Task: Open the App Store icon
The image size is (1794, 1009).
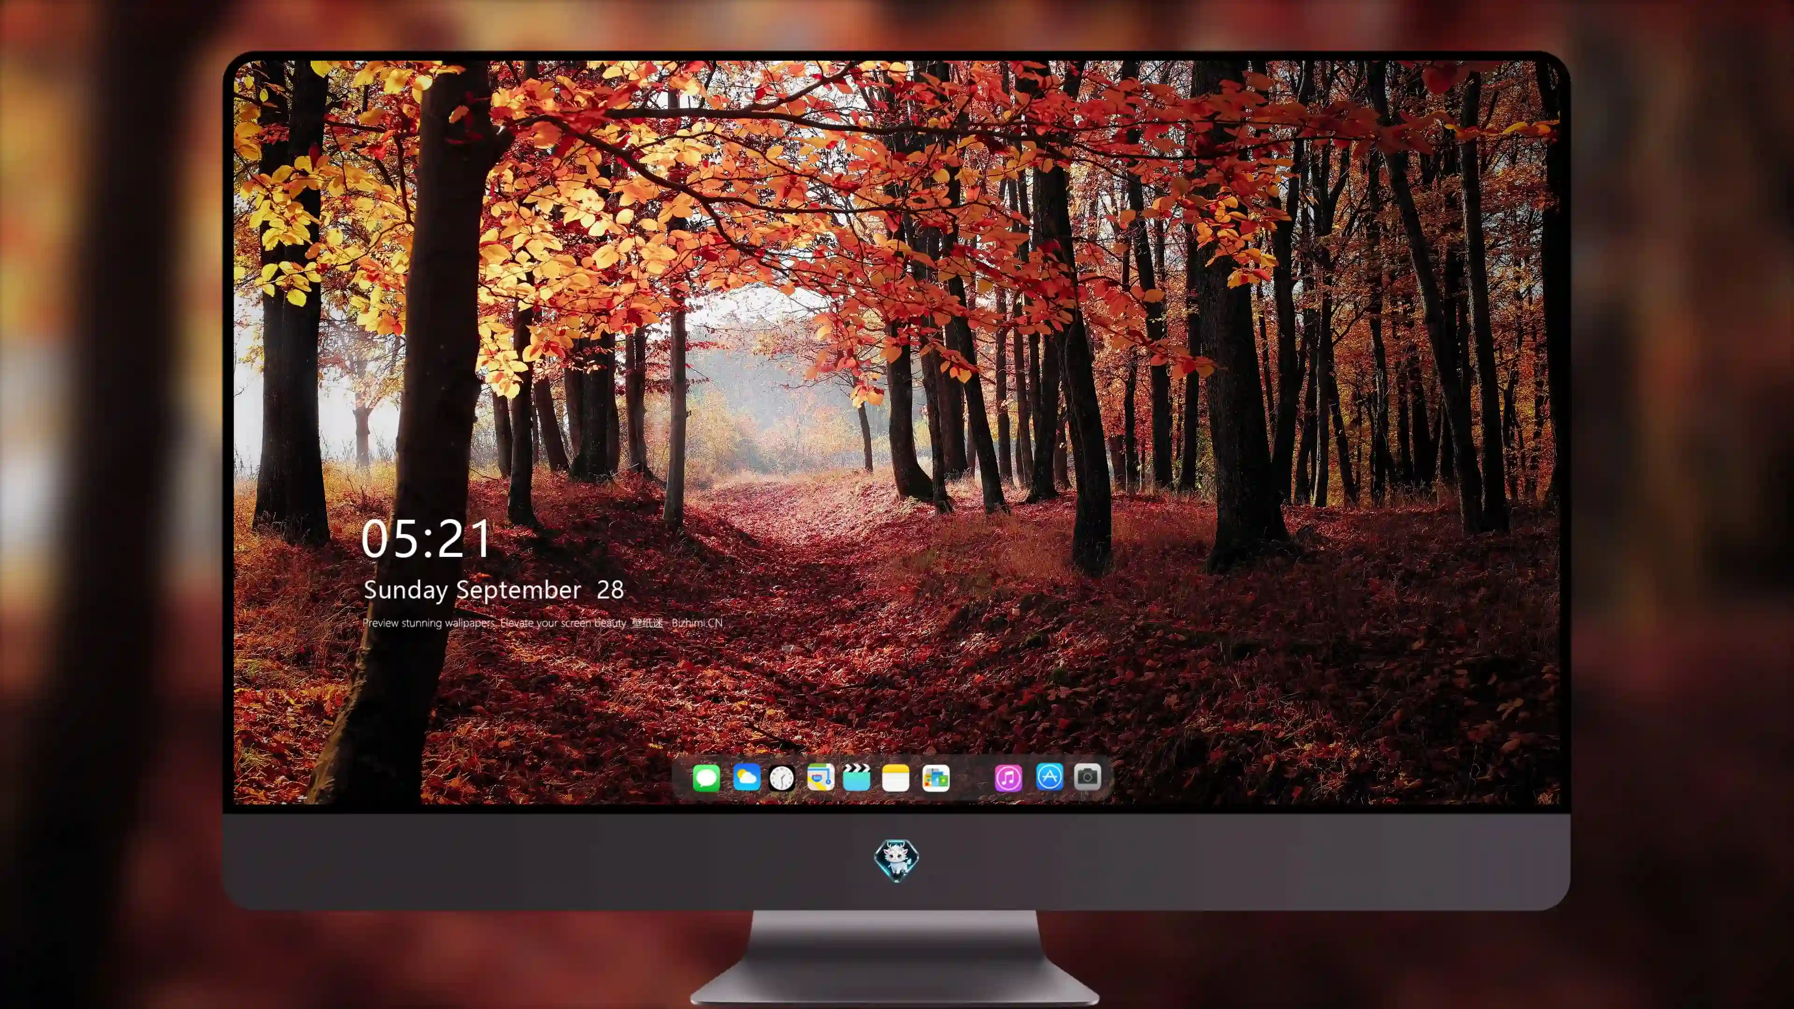Action: [1049, 776]
